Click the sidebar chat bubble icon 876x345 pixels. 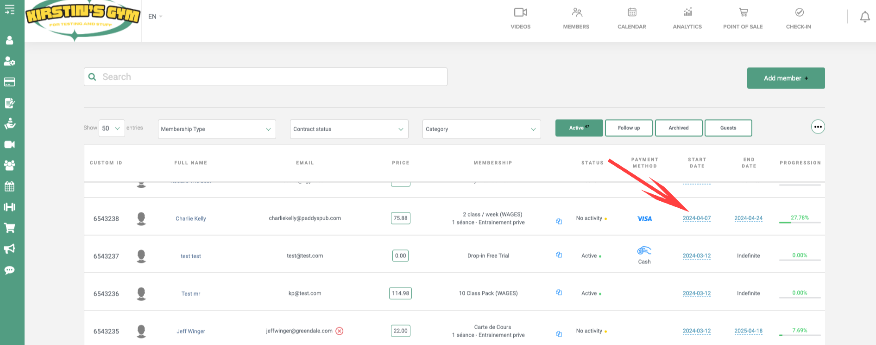[x=9, y=270]
